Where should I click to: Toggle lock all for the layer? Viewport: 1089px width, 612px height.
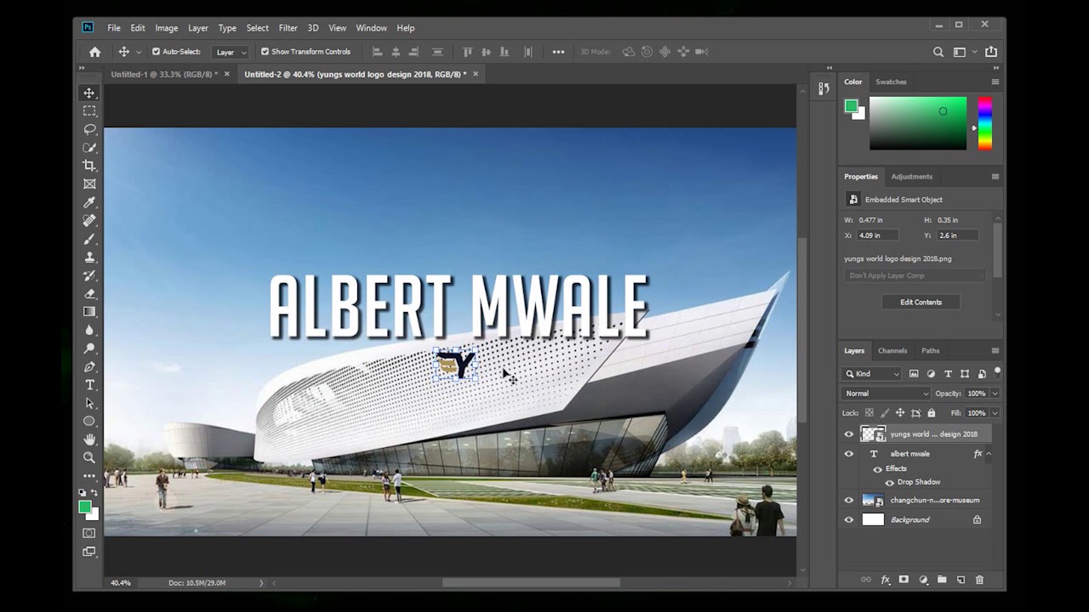932,413
